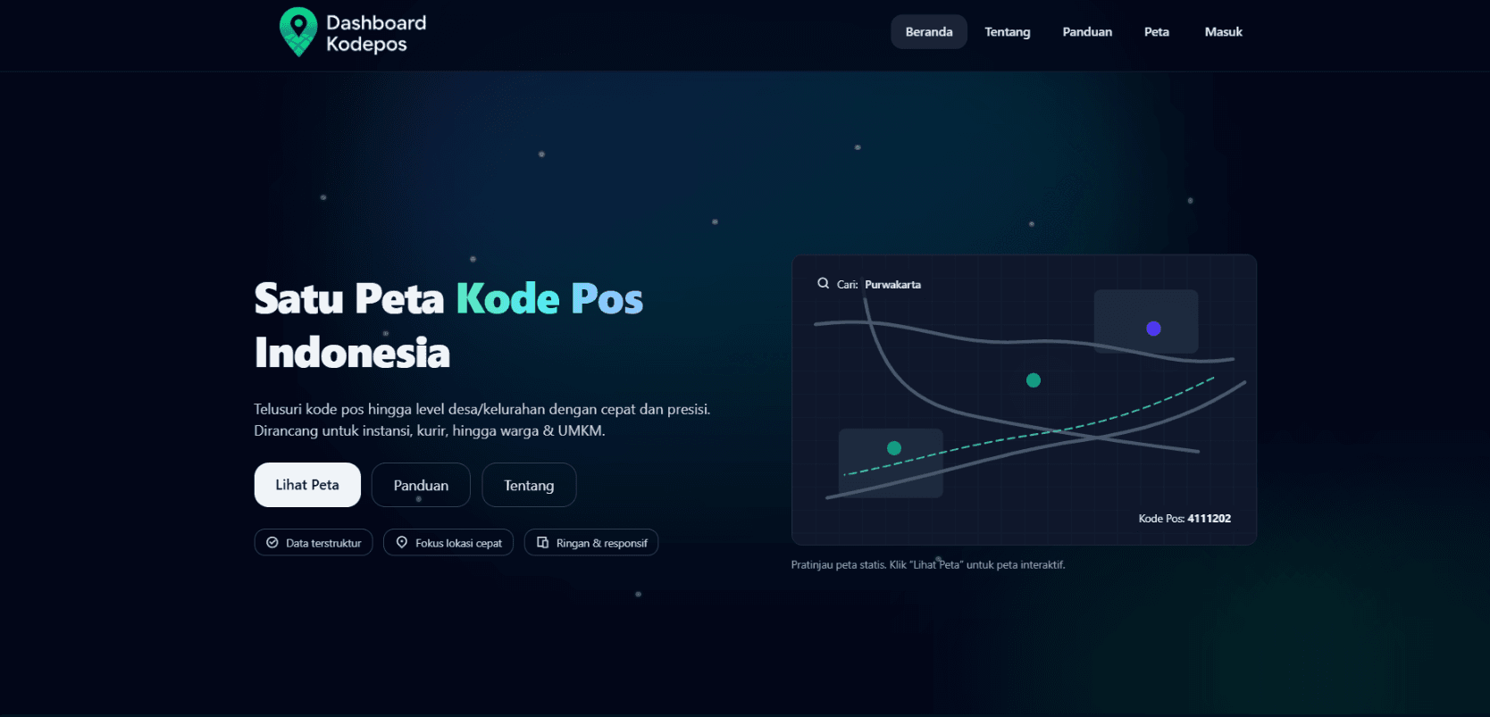Click the checkmark icon in Data terstruktur

click(x=272, y=543)
